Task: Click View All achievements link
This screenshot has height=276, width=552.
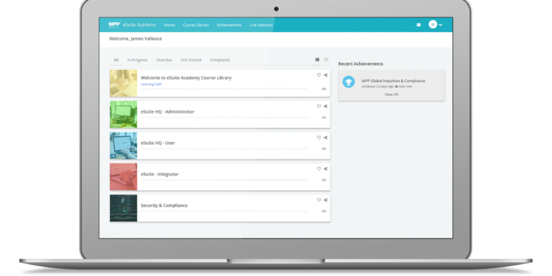Action: tap(391, 94)
